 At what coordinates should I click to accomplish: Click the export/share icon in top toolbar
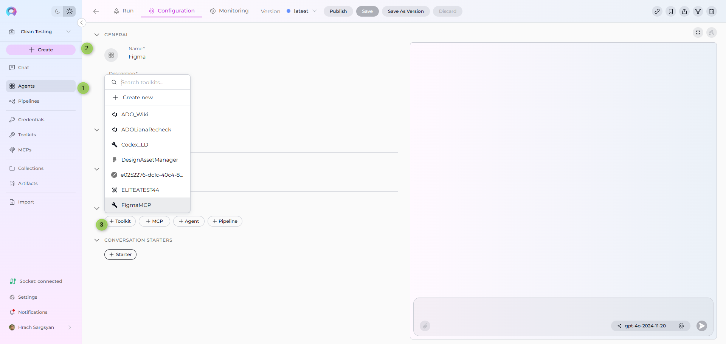pos(684,11)
